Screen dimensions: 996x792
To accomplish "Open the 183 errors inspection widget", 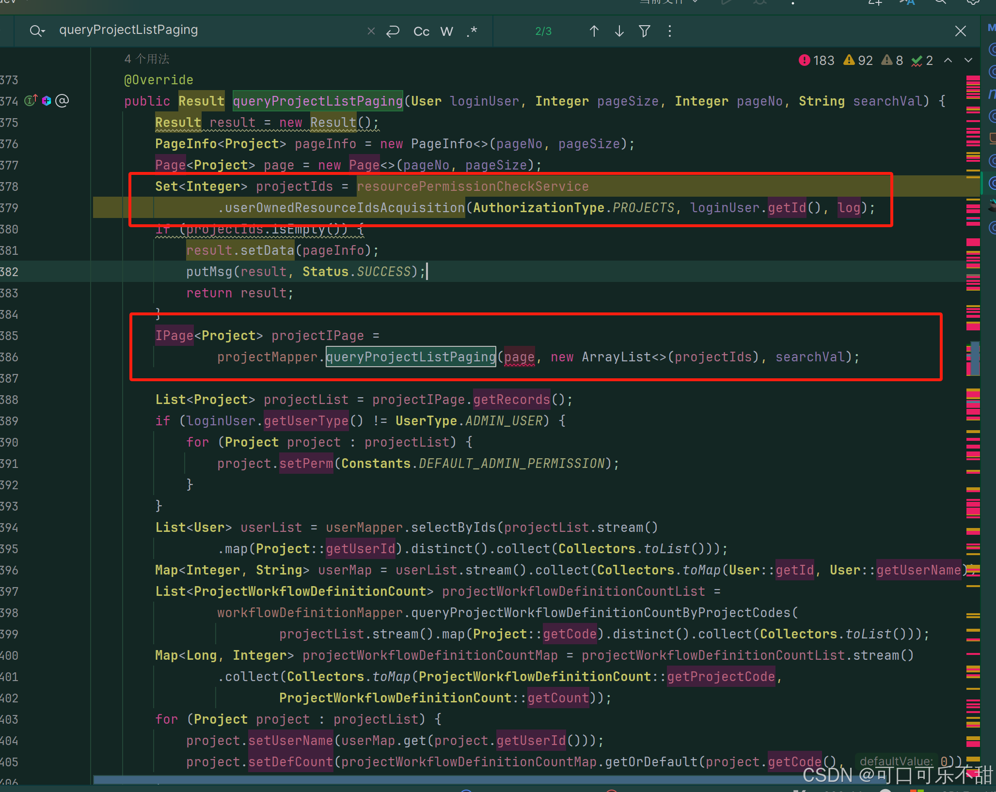I will click(817, 61).
